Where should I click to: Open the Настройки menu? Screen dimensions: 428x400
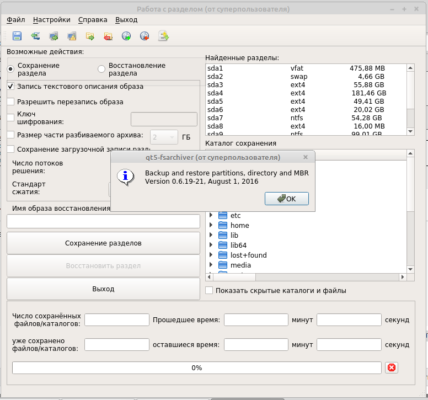coord(52,20)
